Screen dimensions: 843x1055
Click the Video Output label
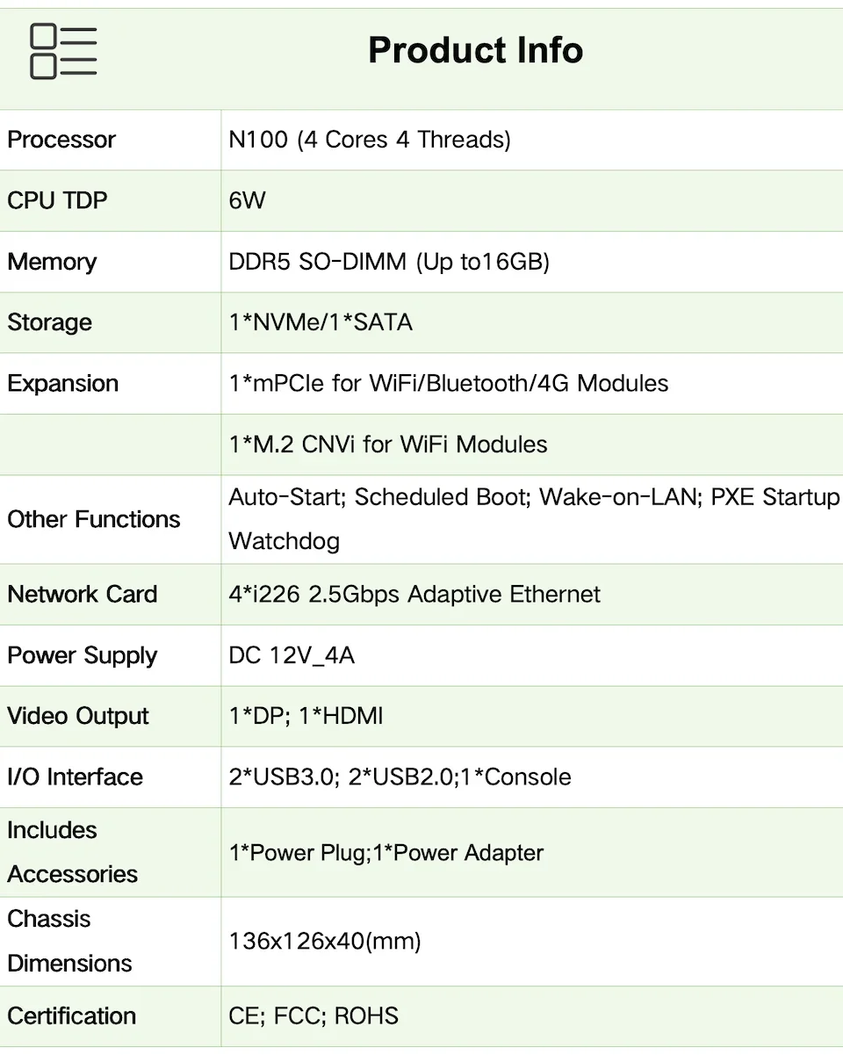tap(78, 716)
